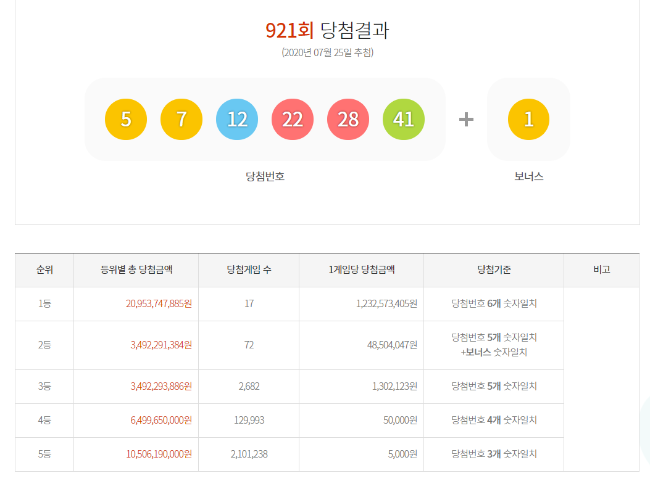Click the plus sign before the bonus ball
This screenshot has height=481, width=650.
point(466,119)
